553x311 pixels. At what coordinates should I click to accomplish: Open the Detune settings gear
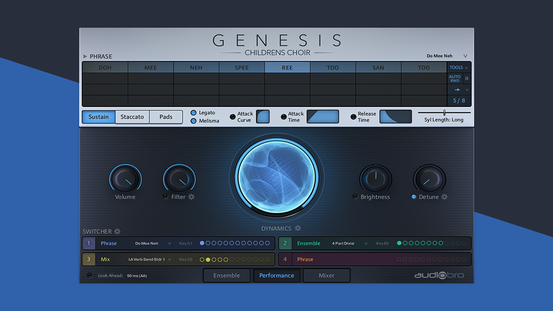(x=444, y=197)
